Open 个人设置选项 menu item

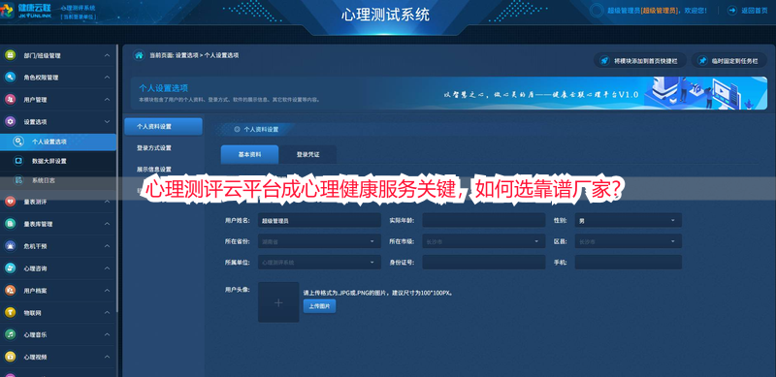point(58,141)
